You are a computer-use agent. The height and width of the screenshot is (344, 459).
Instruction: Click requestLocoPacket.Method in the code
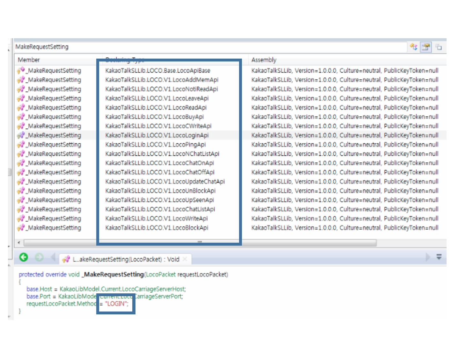(x=61, y=304)
